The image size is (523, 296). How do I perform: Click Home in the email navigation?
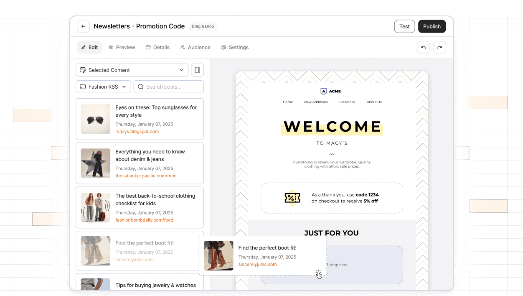point(288,102)
